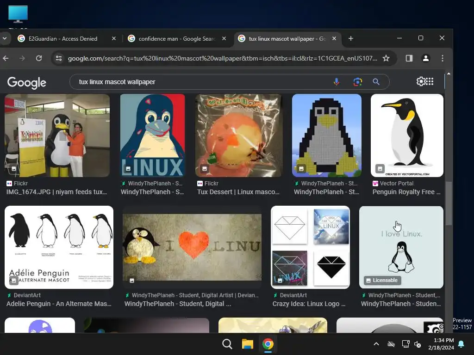Open the Chrome side panel
This screenshot has height=355, width=474.
tap(409, 58)
